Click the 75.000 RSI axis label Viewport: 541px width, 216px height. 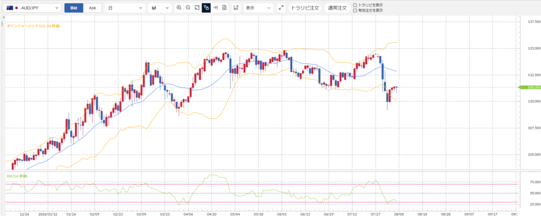pos(535,182)
